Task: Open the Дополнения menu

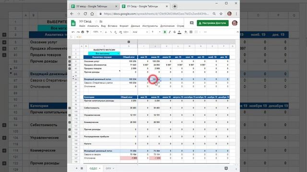Action: [x=167, y=26]
